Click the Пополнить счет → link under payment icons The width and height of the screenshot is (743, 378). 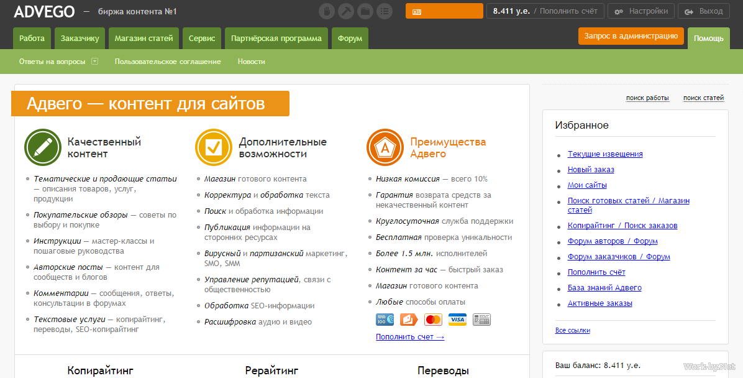[410, 337]
